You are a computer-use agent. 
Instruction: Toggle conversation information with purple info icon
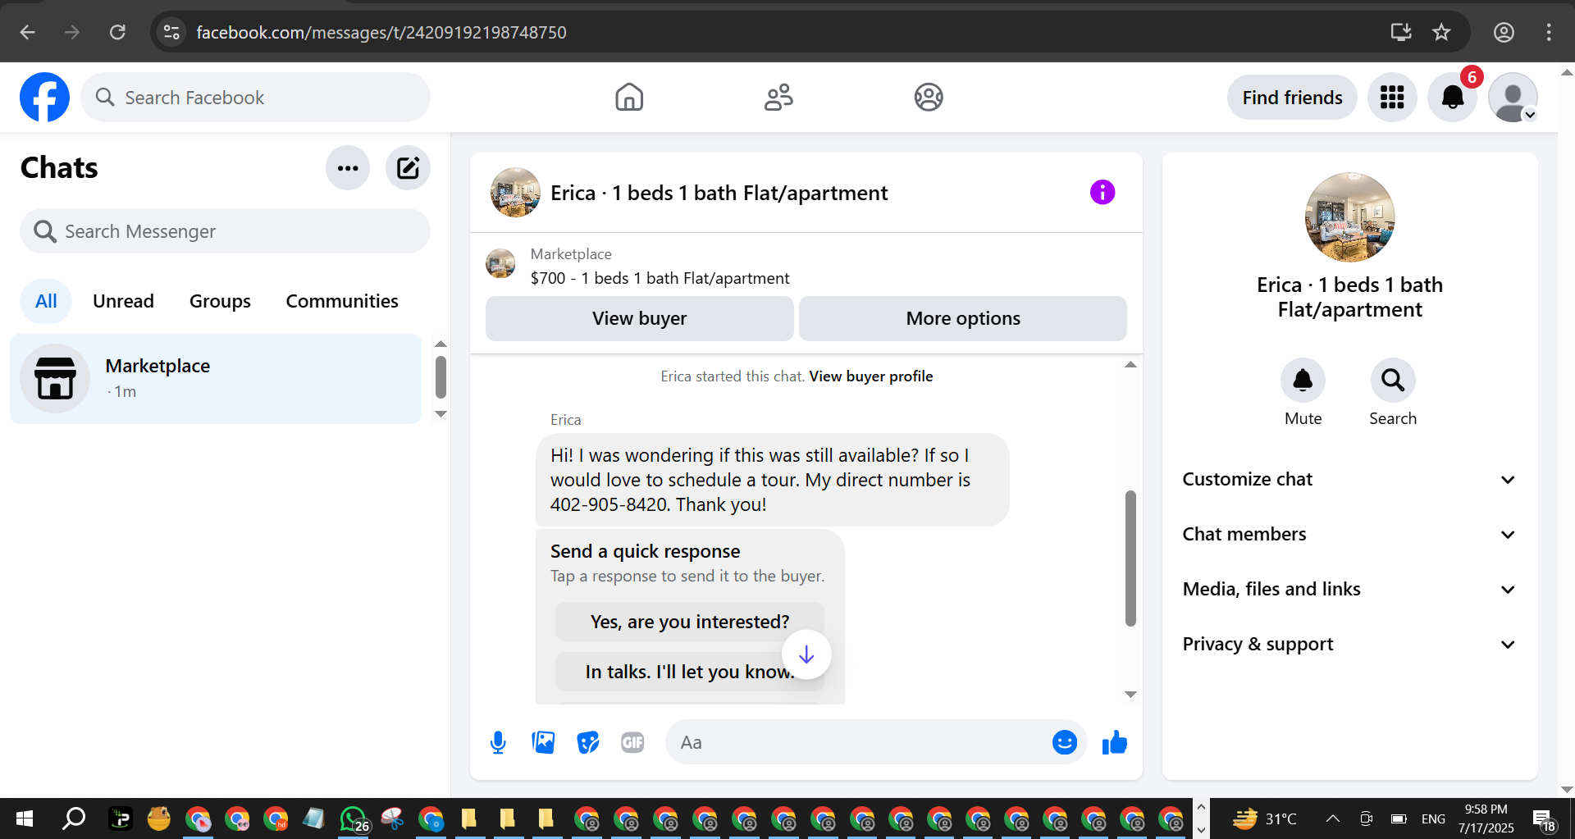click(x=1102, y=193)
